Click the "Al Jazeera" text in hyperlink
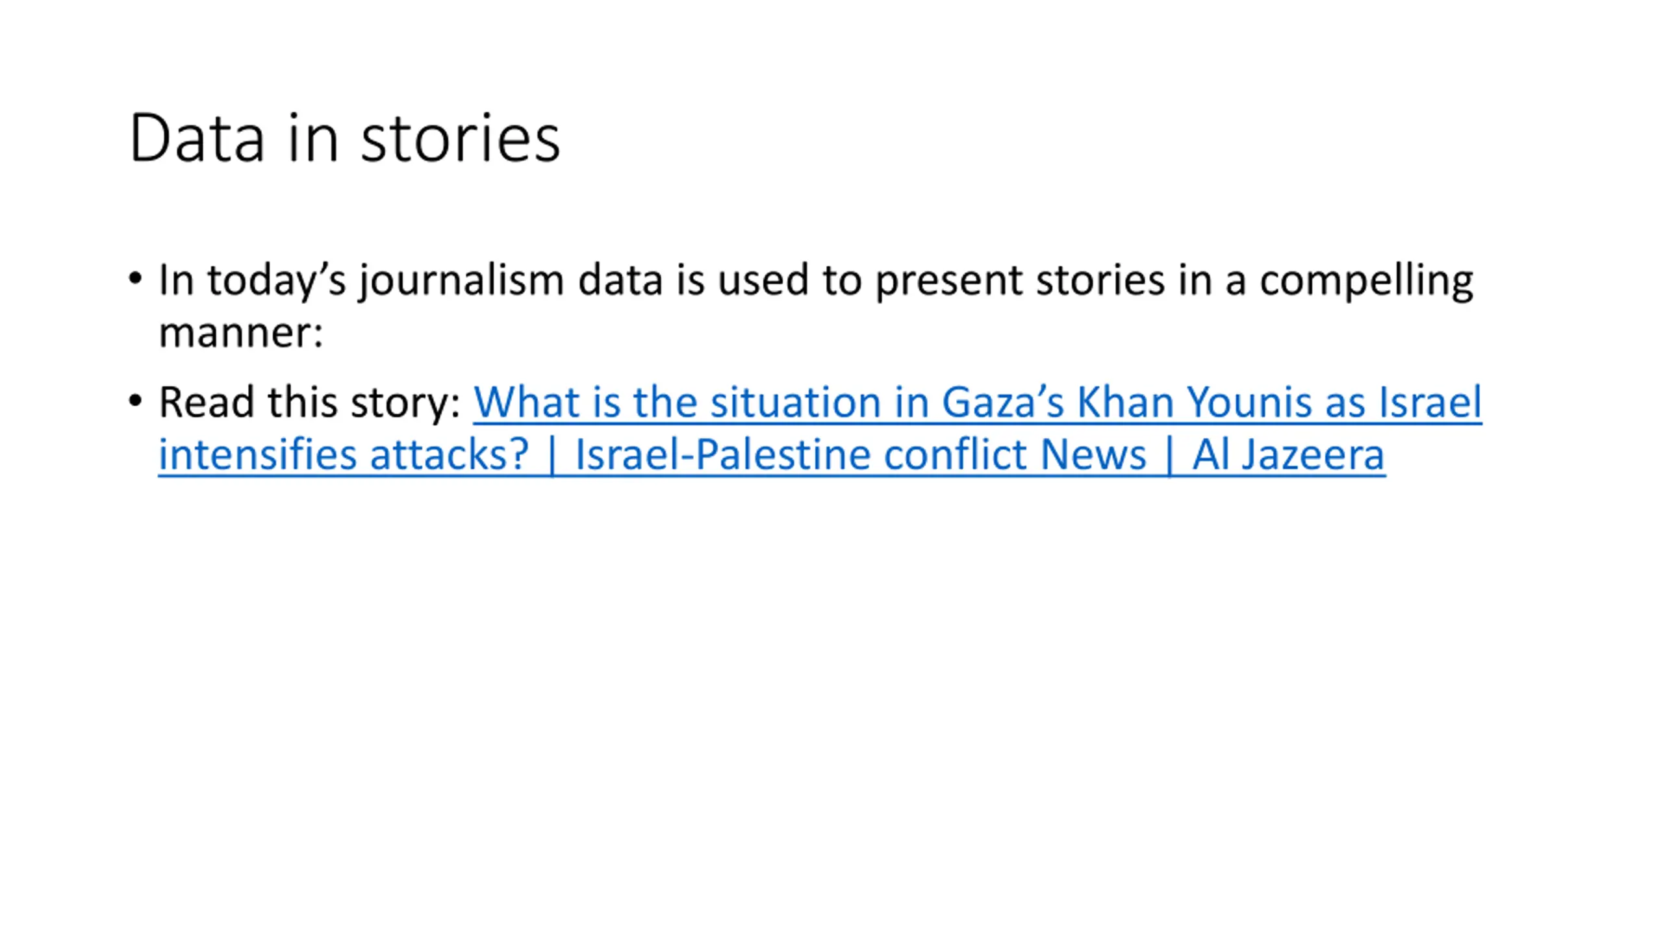Viewport: 1663px width, 935px height. click(1288, 455)
